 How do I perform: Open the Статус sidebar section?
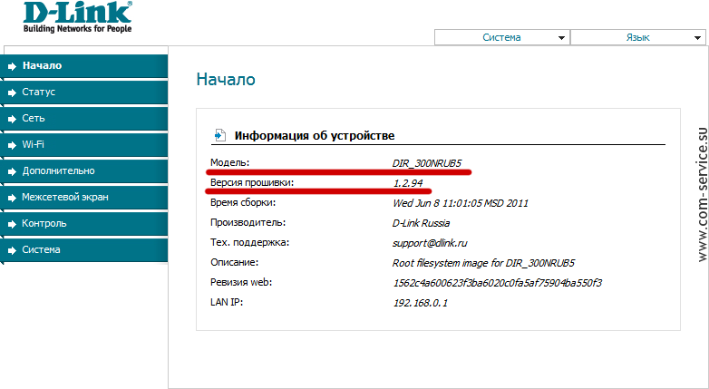coord(84,92)
